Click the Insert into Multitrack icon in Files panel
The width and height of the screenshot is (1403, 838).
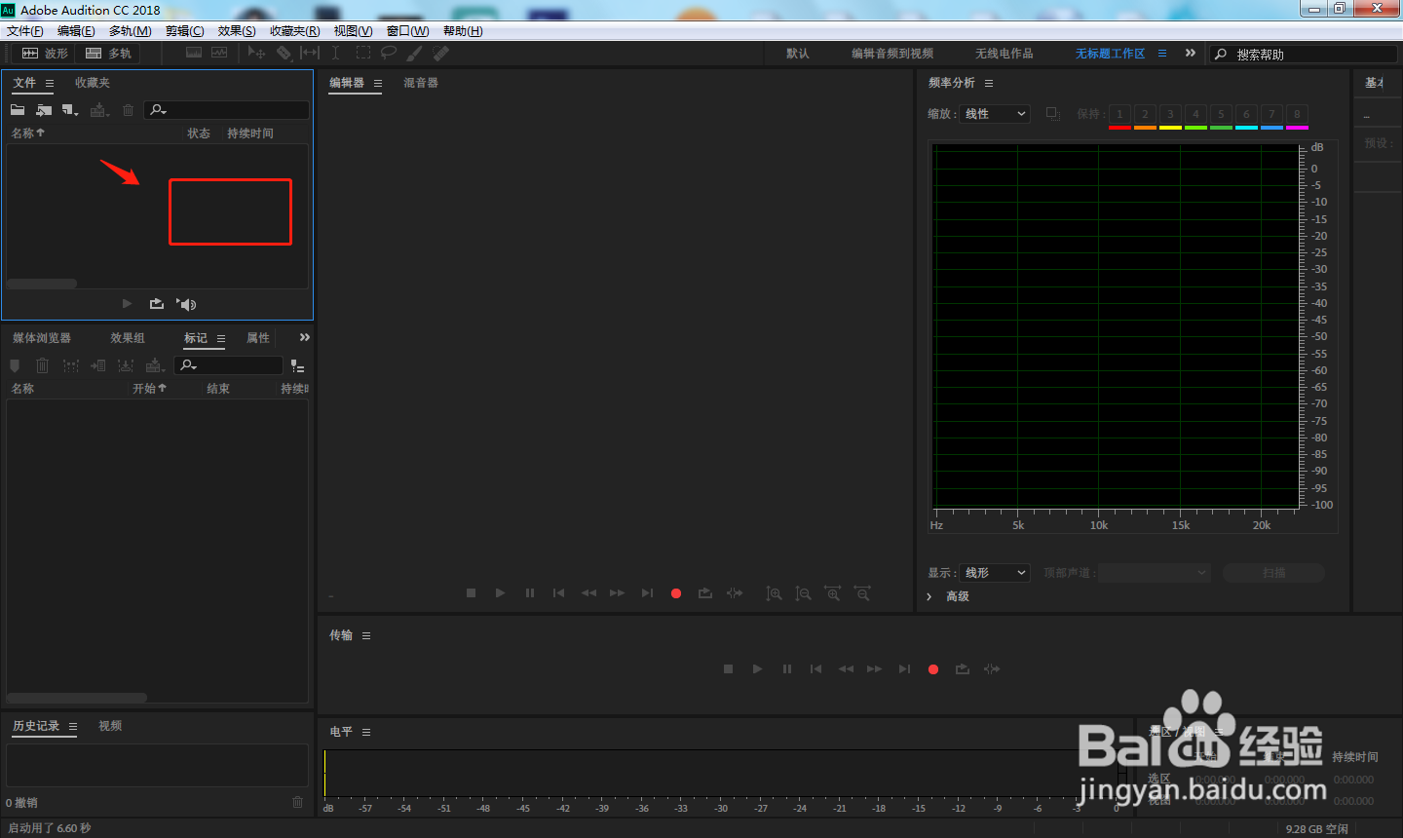99,110
